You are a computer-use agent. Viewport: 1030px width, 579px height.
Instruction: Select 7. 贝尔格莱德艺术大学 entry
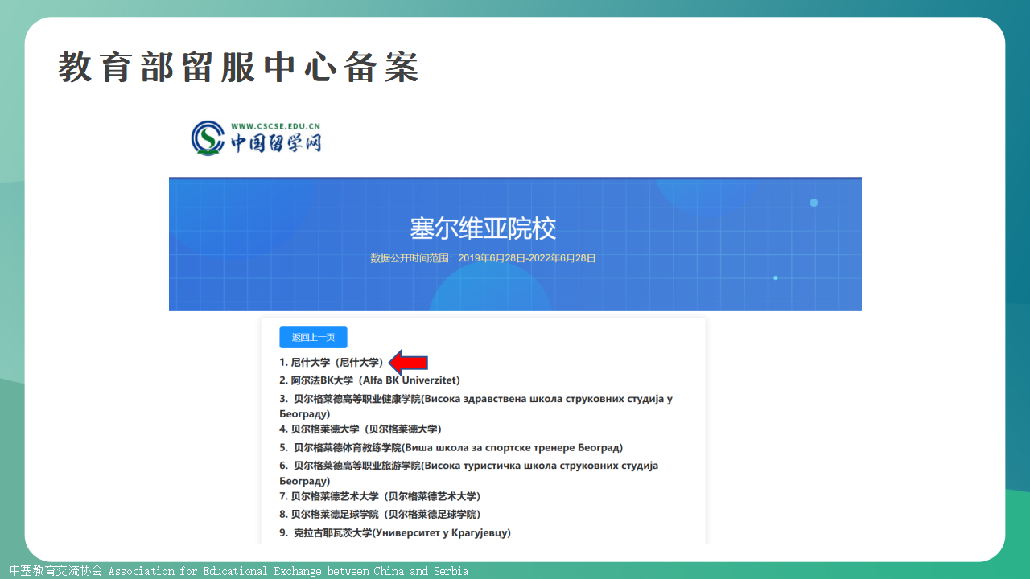pyautogui.click(x=380, y=496)
